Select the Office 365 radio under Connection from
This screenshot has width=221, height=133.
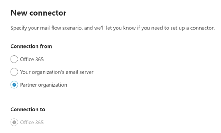[14, 59]
